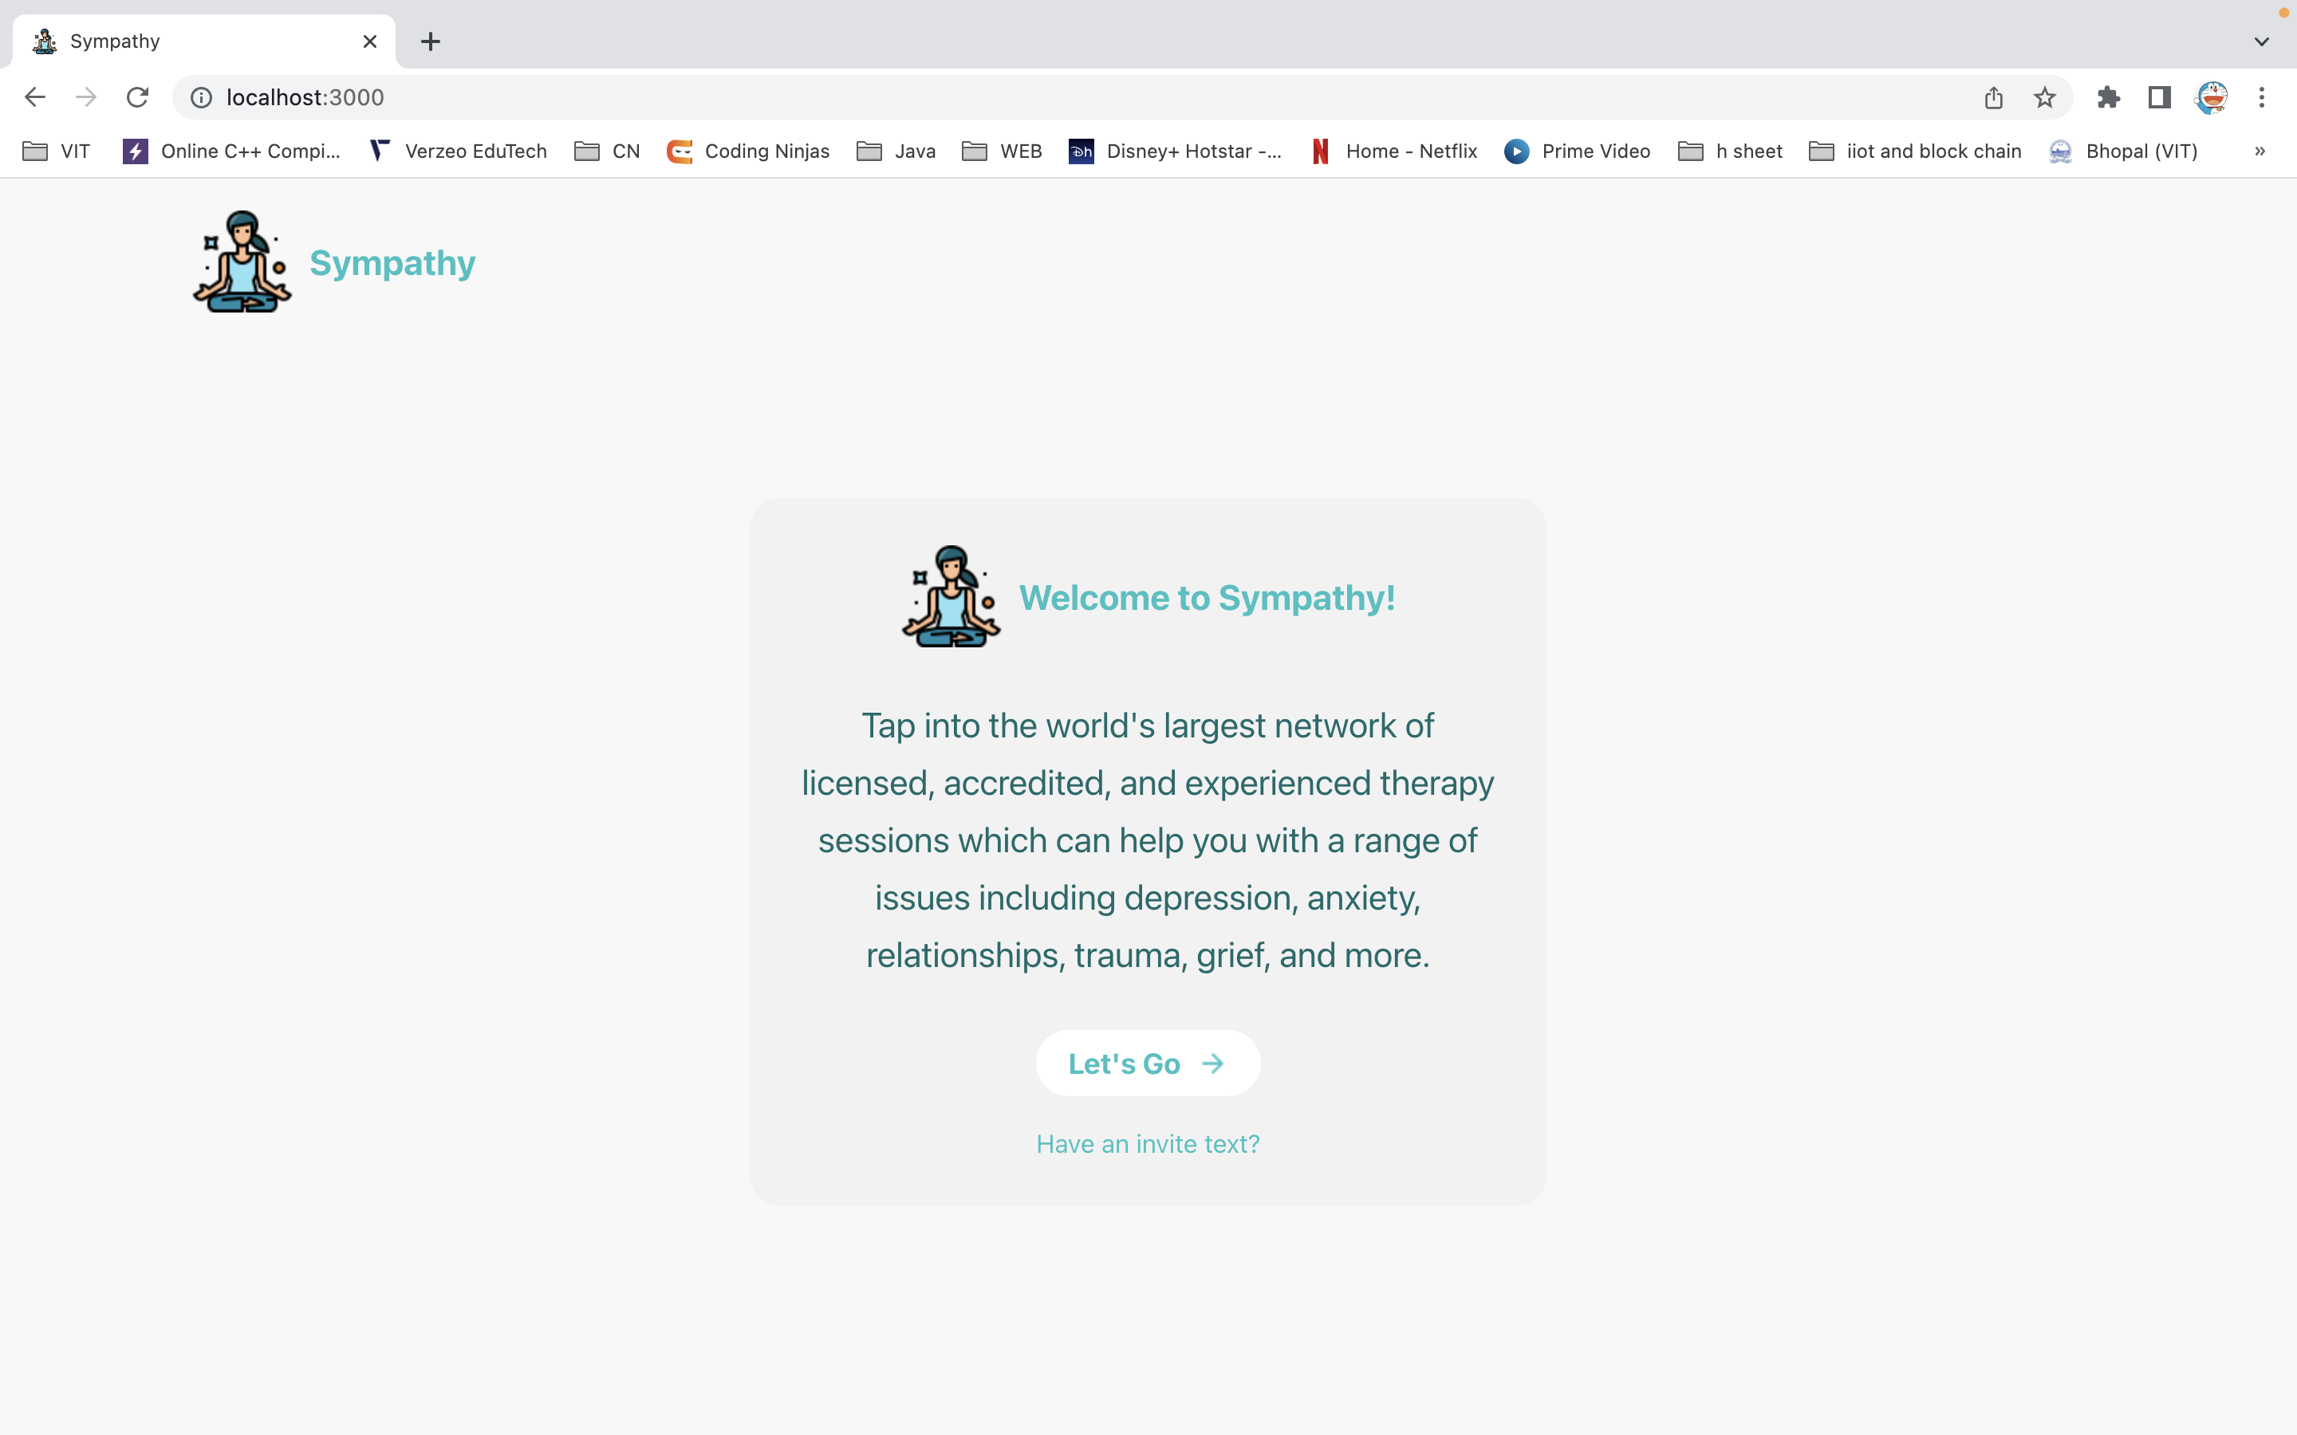Open Chrome's three-dot menu

pos(2262,96)
